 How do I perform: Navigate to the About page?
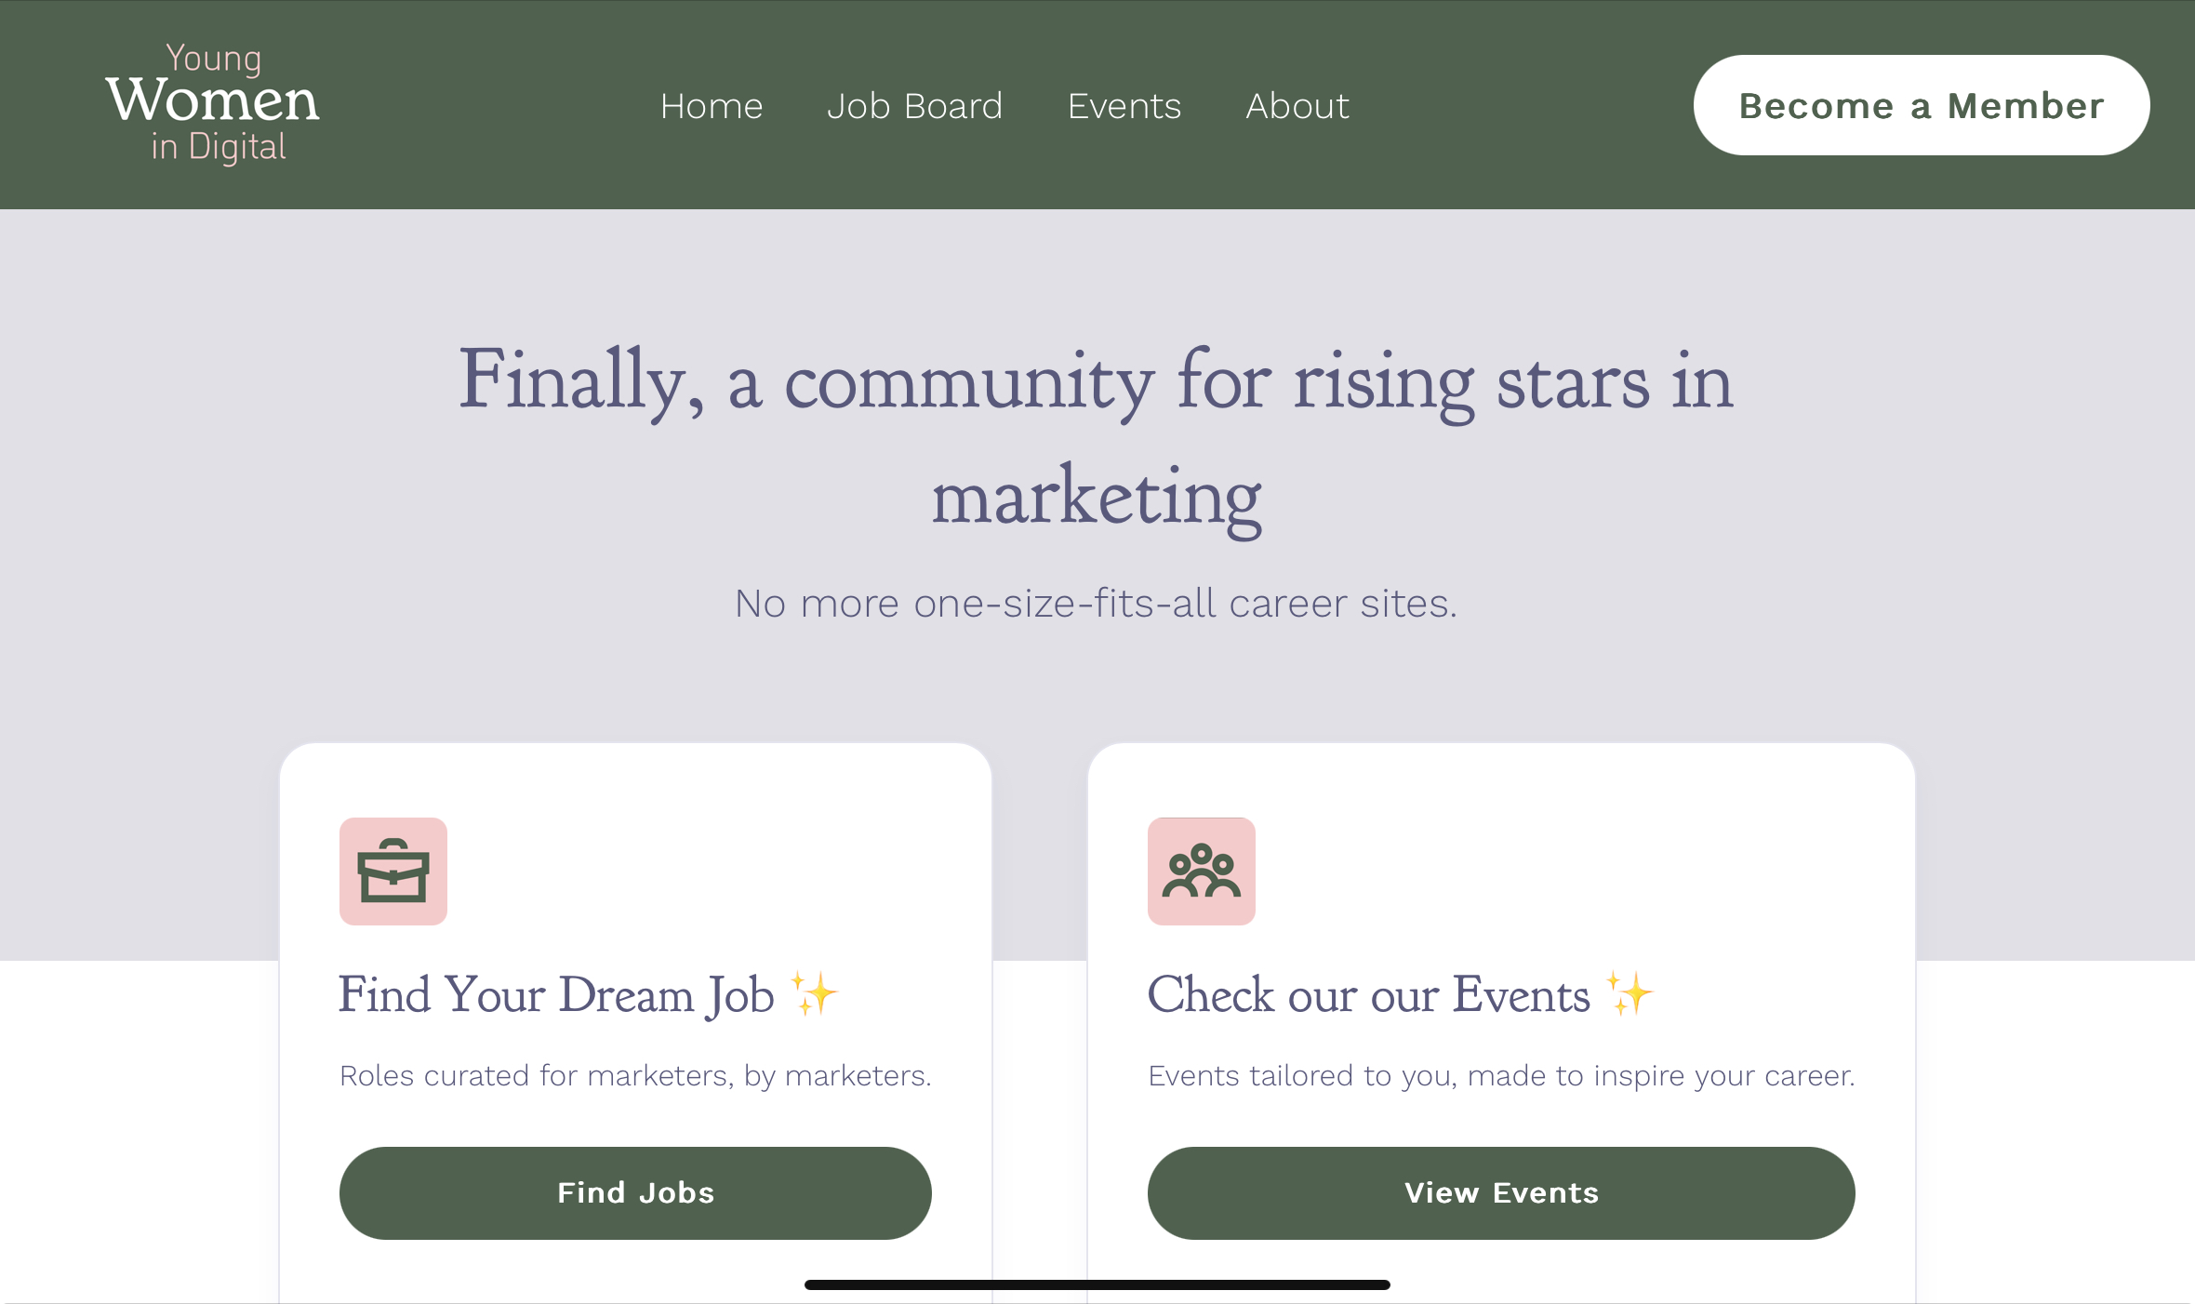coord(1297,106)
